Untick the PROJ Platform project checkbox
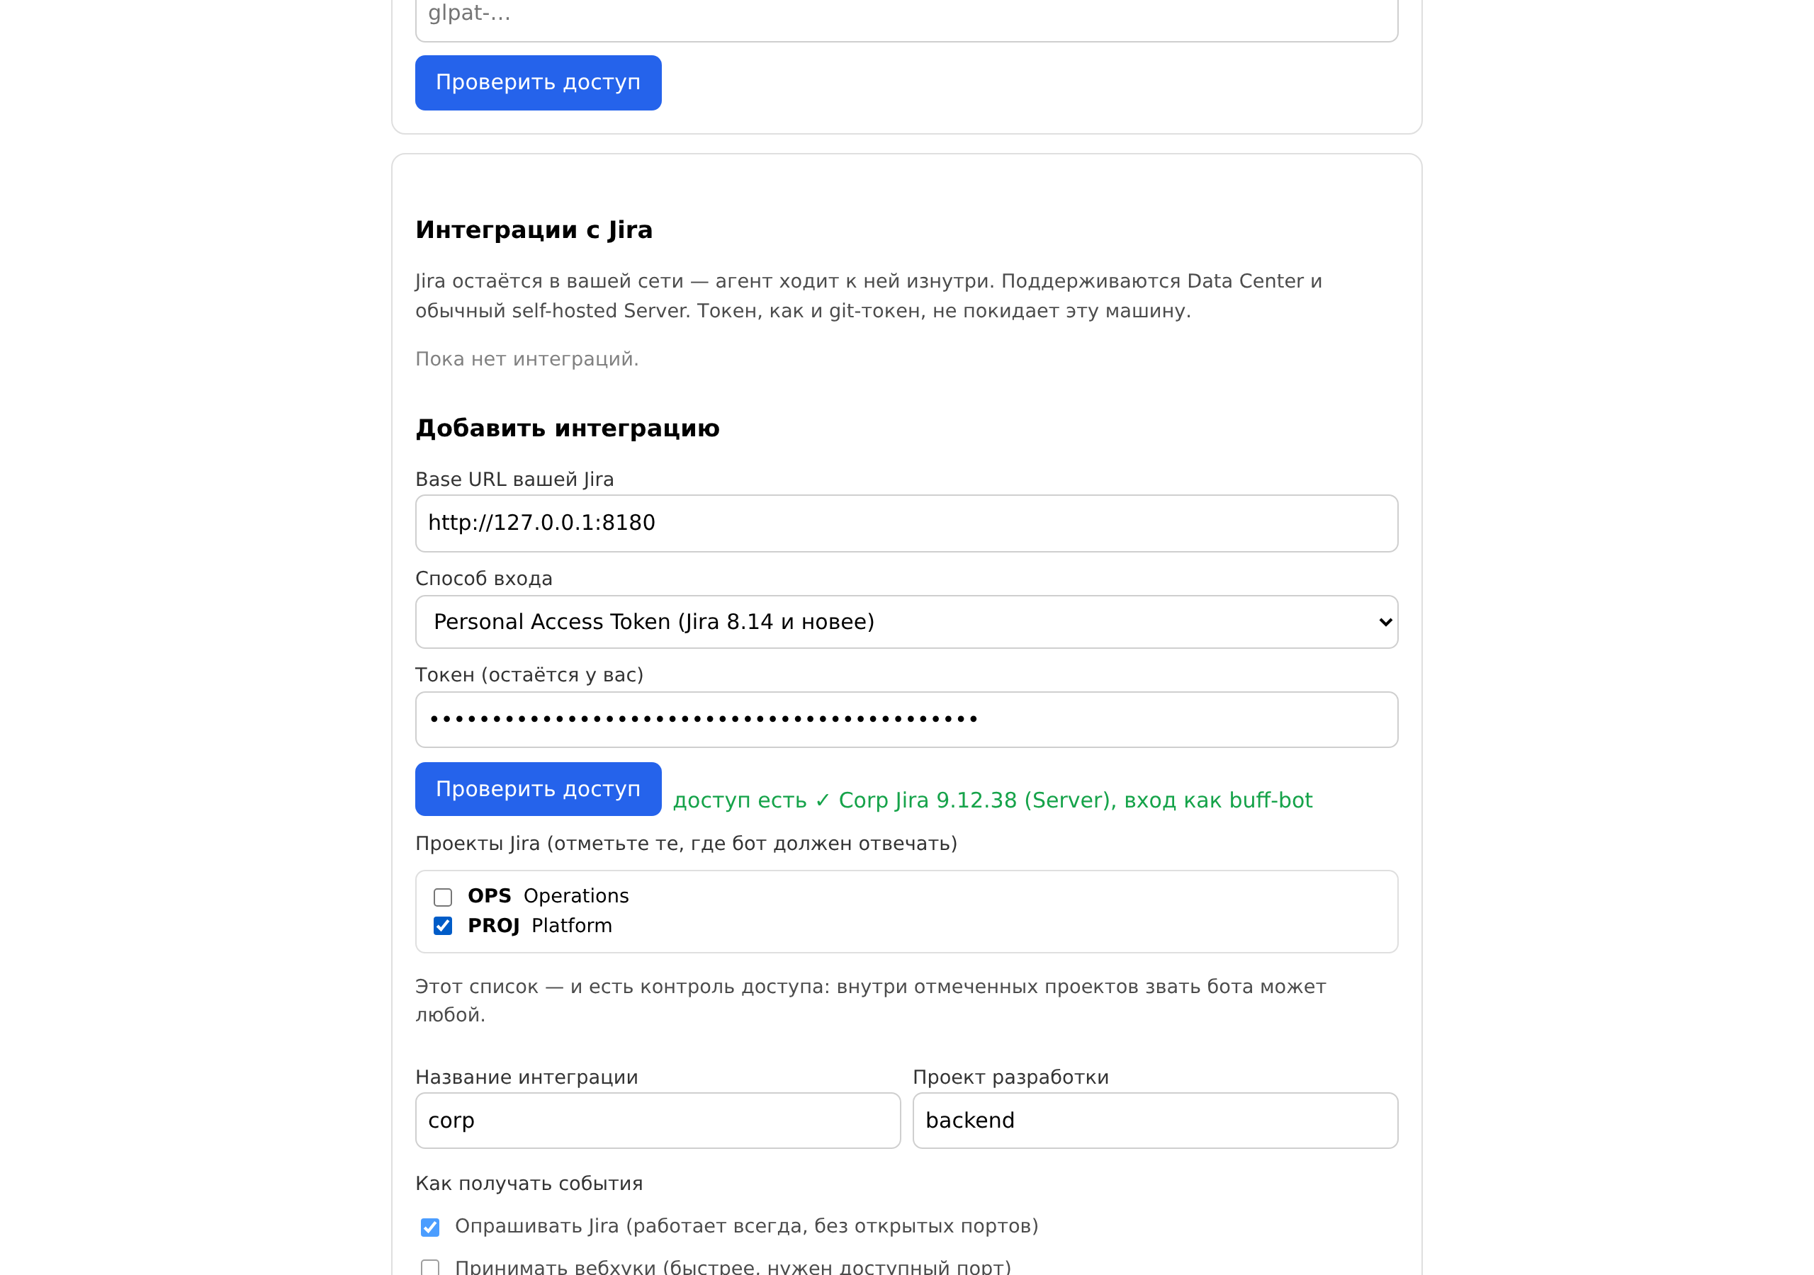The height and width of the screenshot is (1275, 1814). 442,926
